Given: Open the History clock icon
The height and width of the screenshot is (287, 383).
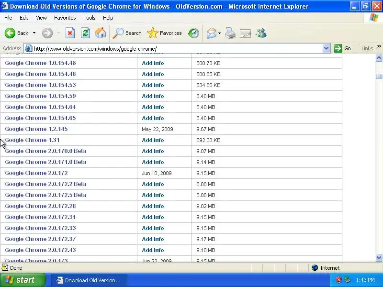Looking at the screenshot, I should [x=193, y=33].
